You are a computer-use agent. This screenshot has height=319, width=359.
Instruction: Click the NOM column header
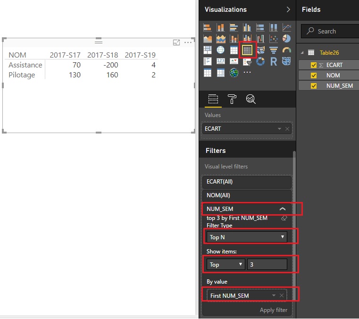tap(17, 55)
